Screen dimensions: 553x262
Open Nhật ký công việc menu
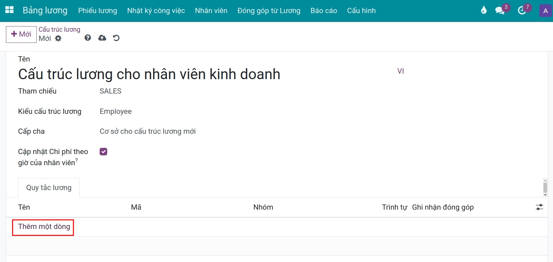(x=156, y=10)
